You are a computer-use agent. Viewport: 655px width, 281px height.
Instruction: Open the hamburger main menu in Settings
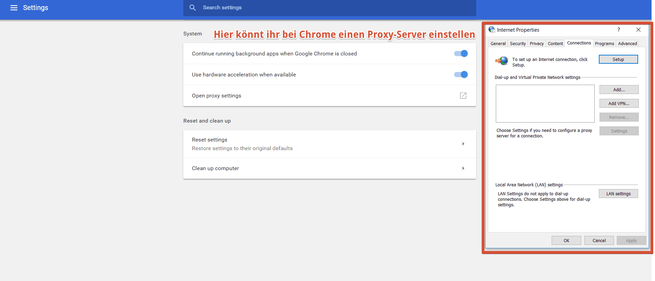[x=14, y=8]
